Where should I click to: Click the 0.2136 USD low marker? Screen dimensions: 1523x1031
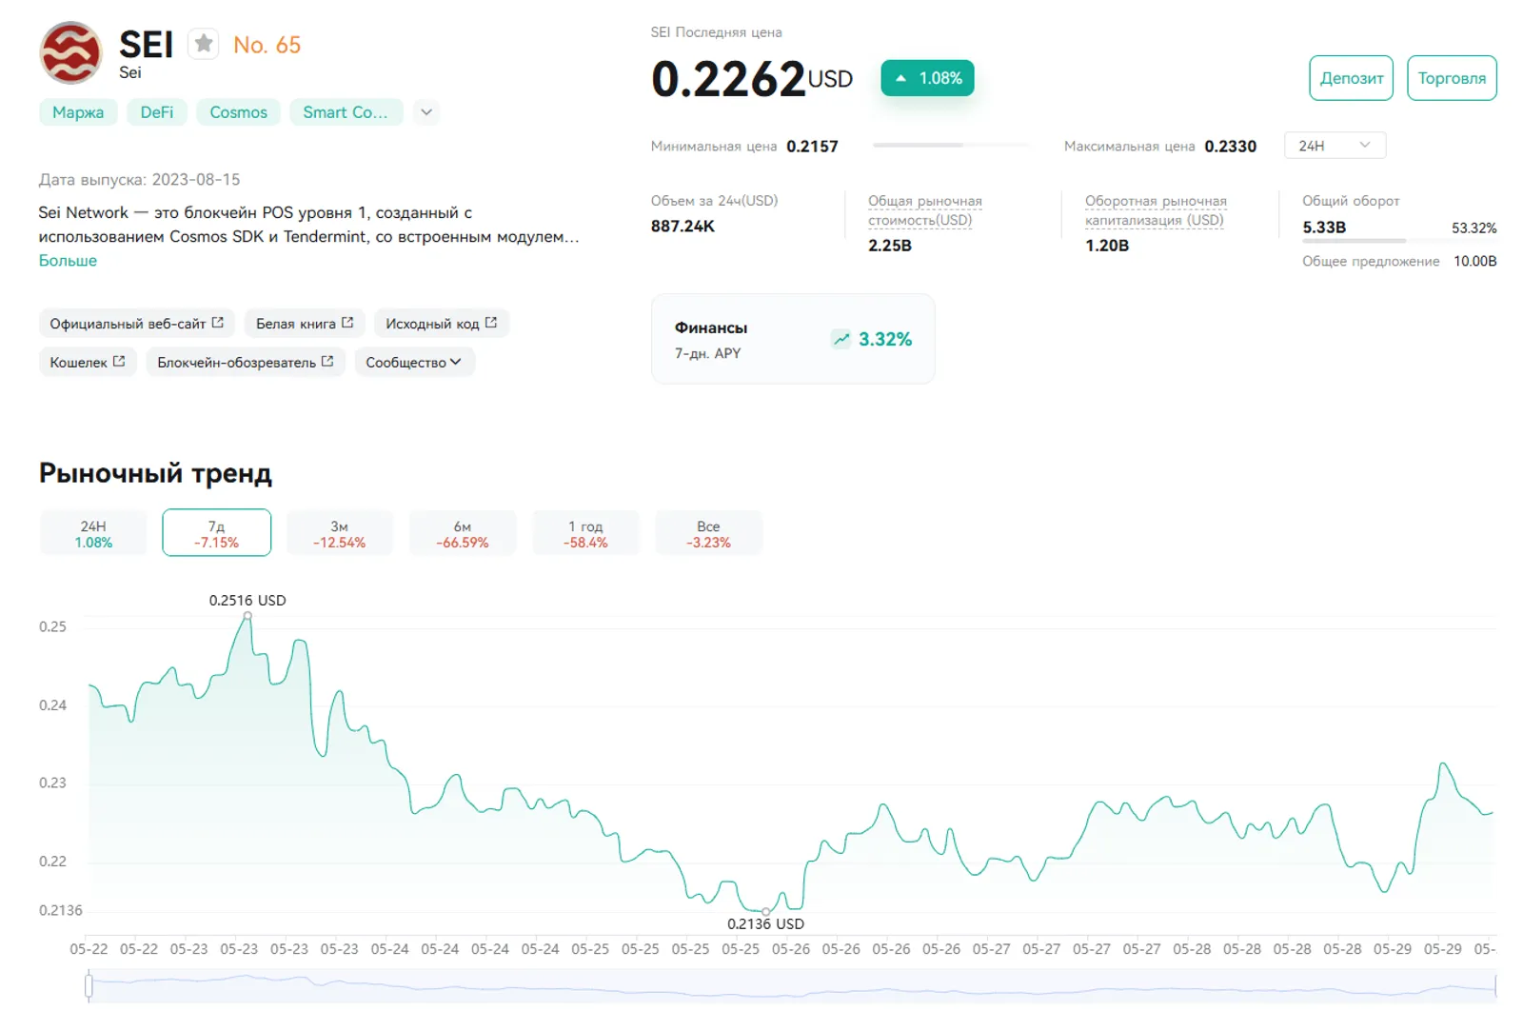(766, 912)
